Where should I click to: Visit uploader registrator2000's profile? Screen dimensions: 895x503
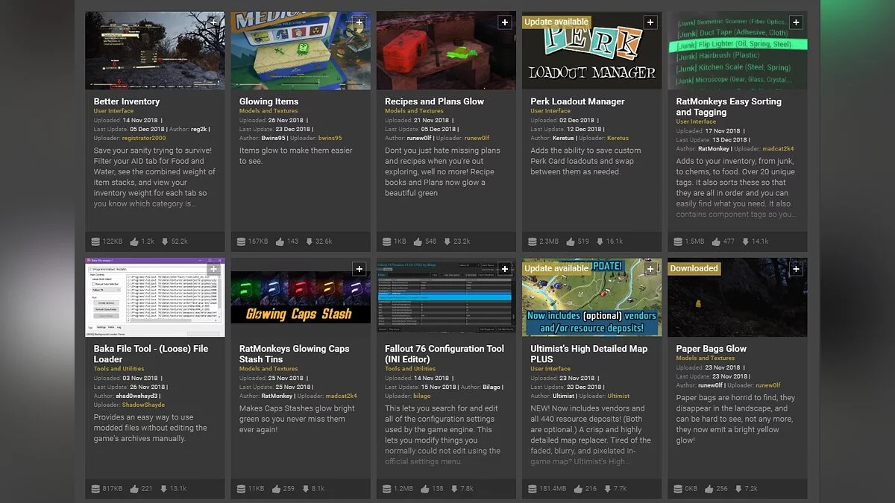pyautogui.click(x=140, y=138)
